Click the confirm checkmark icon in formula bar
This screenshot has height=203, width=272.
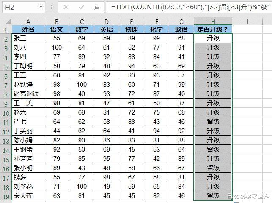81,7
